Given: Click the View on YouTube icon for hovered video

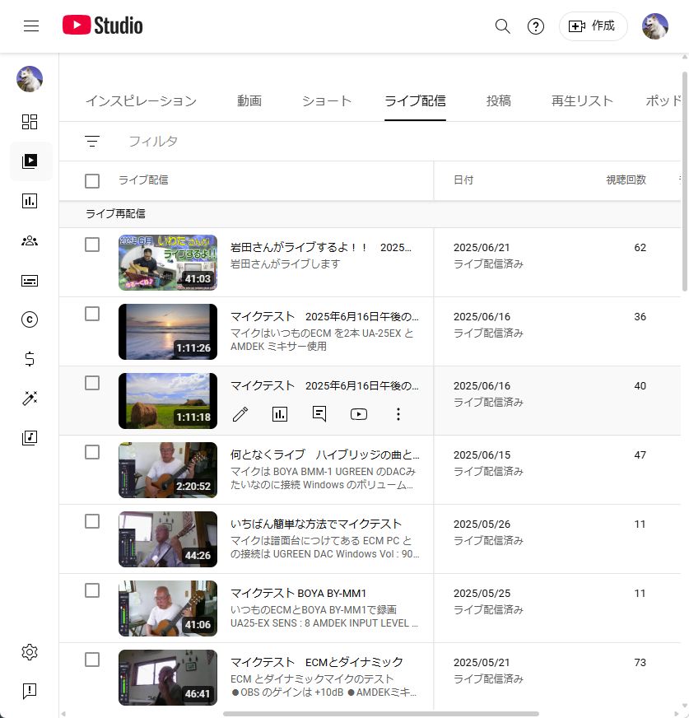Looking at the screenshot, I should (359, 414).
